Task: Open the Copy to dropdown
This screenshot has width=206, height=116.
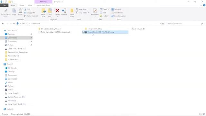Action: tap(50, 15)
